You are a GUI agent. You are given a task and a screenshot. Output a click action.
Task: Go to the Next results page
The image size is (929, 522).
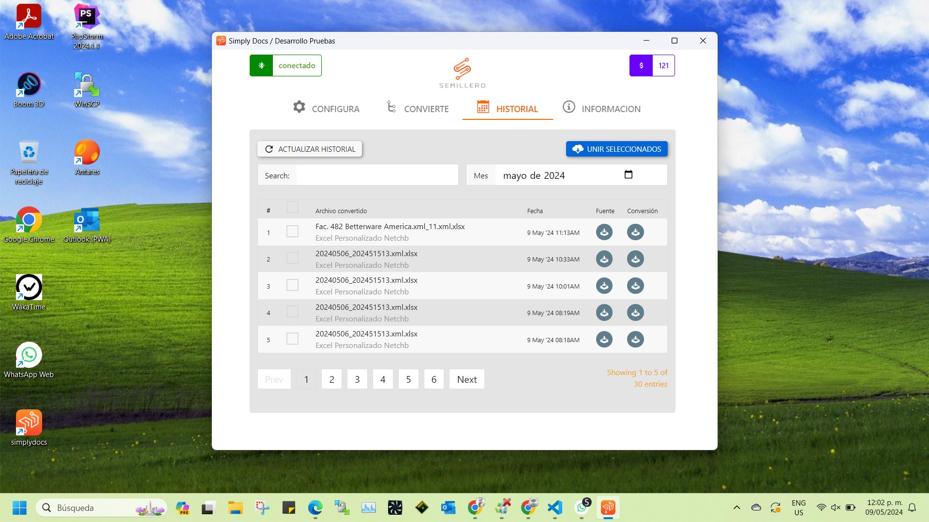point(466,379)
